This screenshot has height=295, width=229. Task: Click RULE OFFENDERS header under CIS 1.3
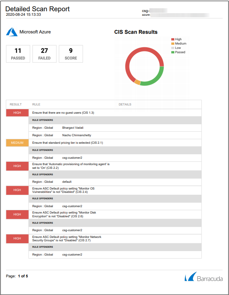(x=42, y=120)
